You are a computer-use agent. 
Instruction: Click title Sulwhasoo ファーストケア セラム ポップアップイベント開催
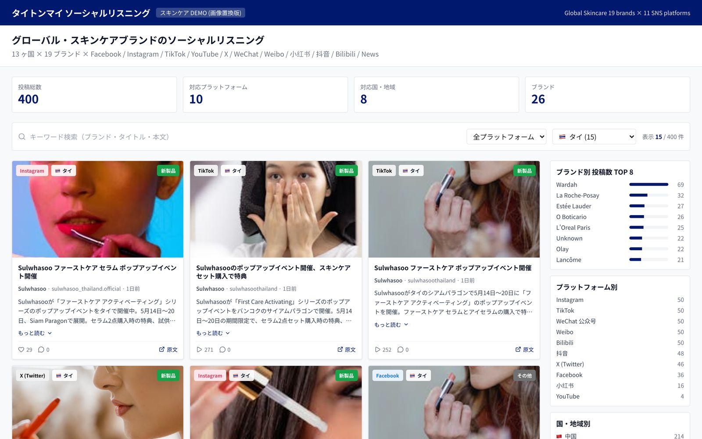pyautogui.click(x=97, y=272)
